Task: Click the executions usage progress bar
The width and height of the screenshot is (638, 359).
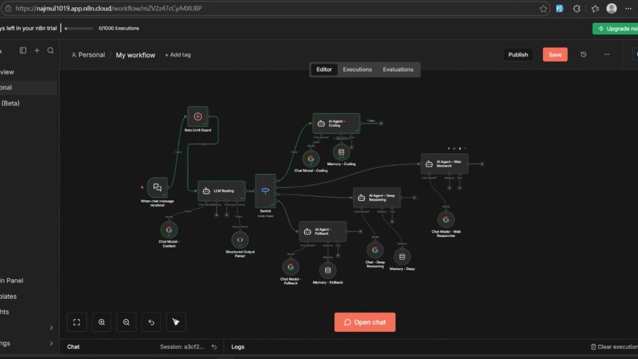Action: [79, 28]
